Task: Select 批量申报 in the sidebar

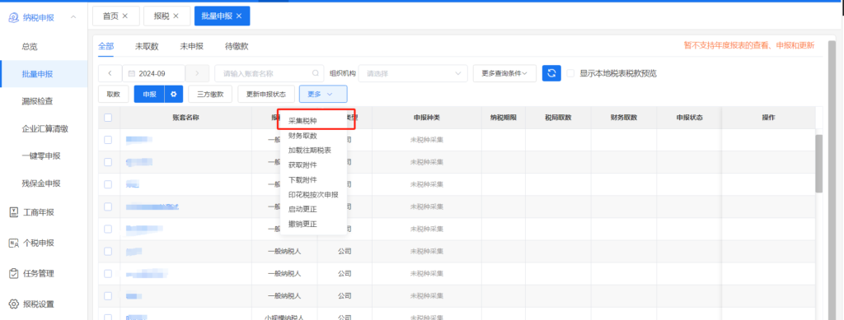Action: [45, 74]
